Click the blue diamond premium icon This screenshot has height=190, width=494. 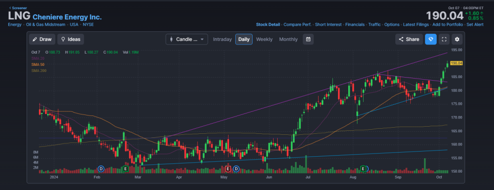431,39
